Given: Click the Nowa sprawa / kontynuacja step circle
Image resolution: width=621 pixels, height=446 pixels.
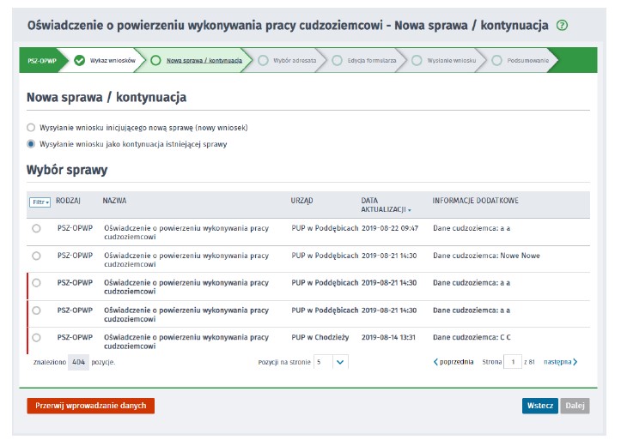Looking at the screenshot, I should pos(155,61).
